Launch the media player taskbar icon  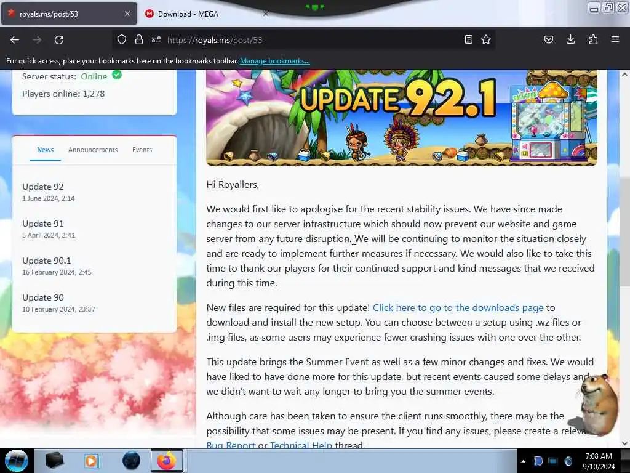91,461
